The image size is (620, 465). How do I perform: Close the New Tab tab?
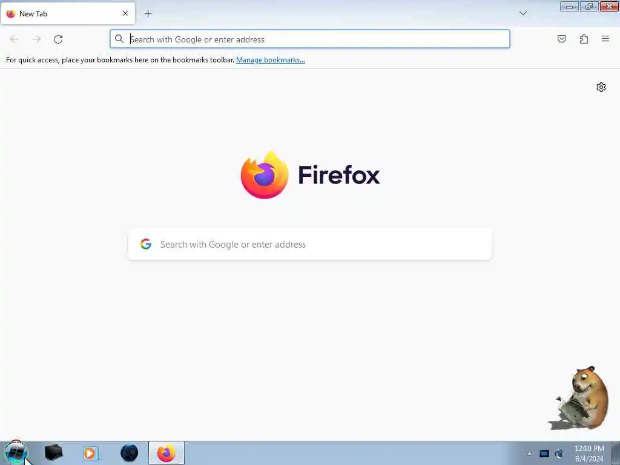(125, 13)
